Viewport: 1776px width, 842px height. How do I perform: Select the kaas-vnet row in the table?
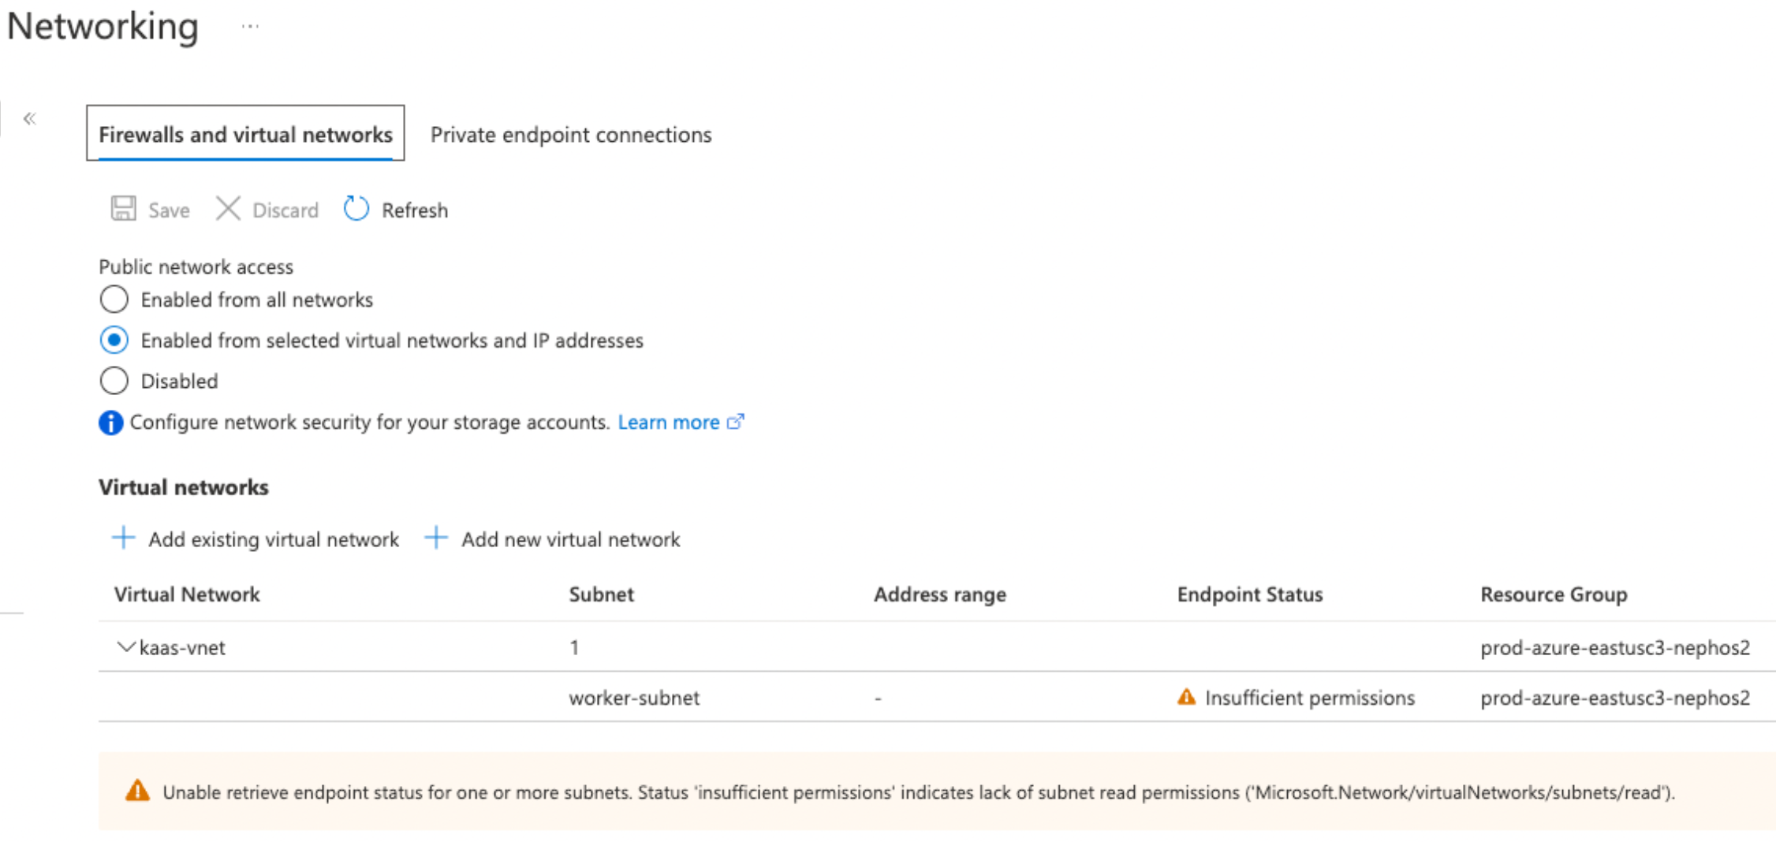point(182,646)
